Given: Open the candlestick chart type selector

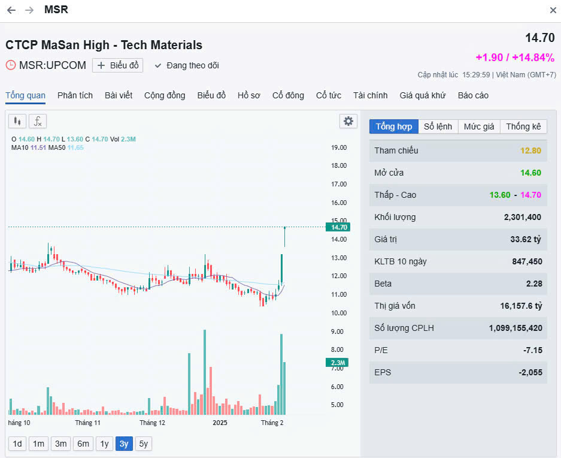Looking at the screenshot, I should tap(17, 122).
